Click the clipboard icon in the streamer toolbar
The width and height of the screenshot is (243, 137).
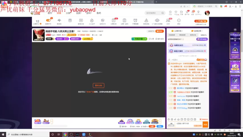point(124,20)
